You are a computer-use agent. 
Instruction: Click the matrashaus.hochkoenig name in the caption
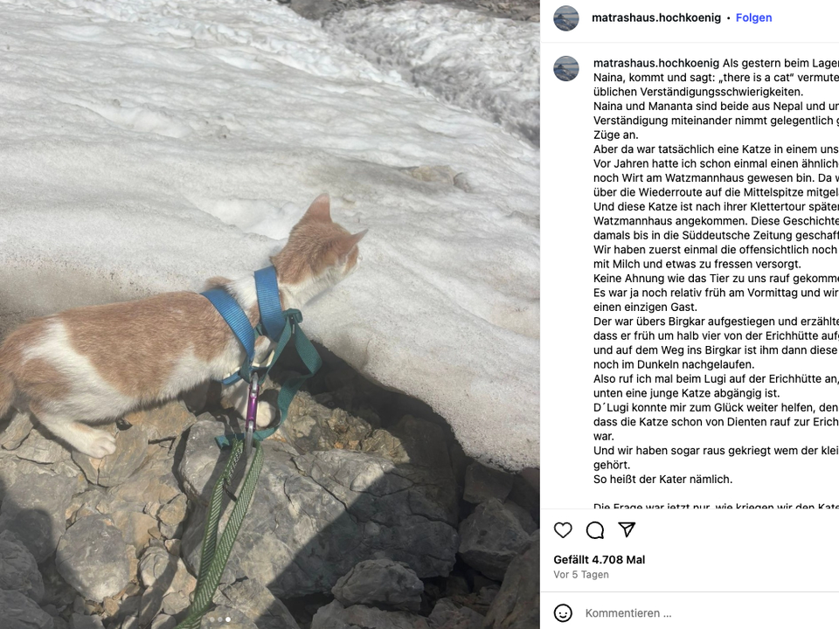point(656,63)
